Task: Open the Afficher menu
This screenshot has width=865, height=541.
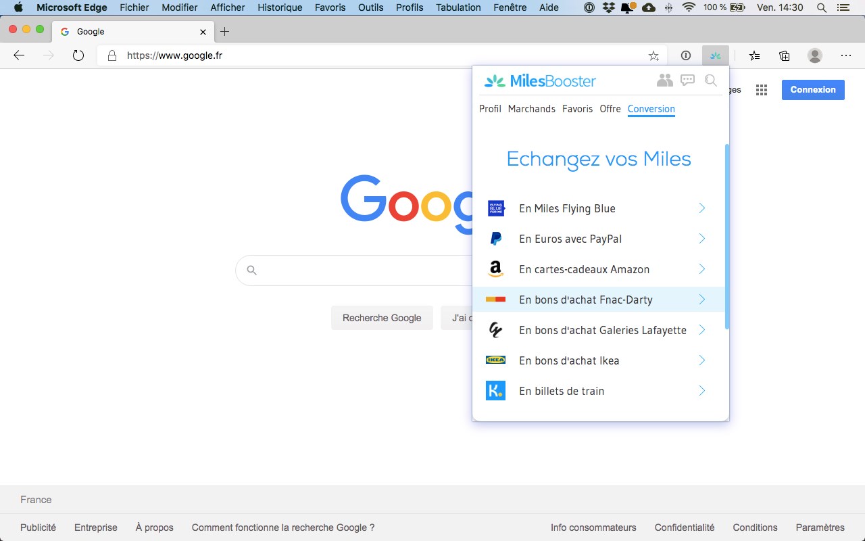Action: (228, 7)
